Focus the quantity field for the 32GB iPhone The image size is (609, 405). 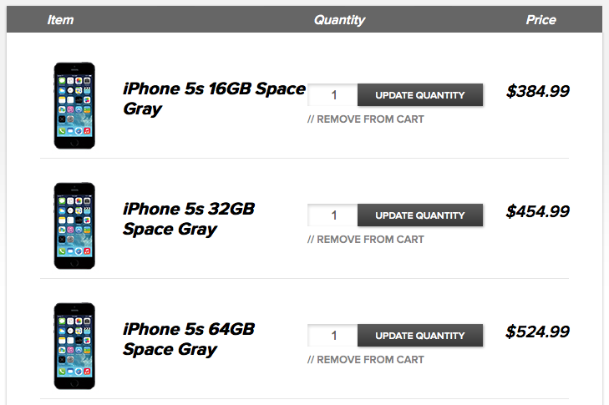pos(333,215)
